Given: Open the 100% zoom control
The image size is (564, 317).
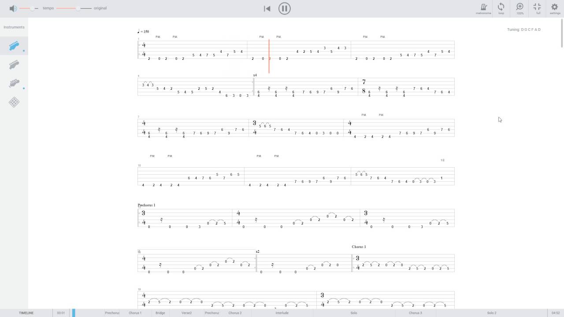Looking at the screenshot, I should [x=520, y=8].
